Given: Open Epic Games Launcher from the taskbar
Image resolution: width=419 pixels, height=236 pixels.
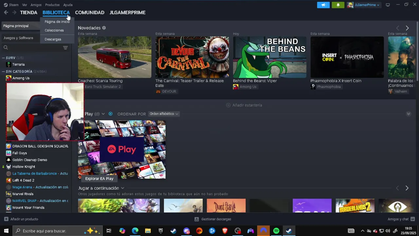Looking at the screenshot, I should [x=161, y=231].
